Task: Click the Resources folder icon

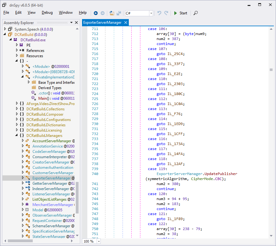Action: point(22,56)
